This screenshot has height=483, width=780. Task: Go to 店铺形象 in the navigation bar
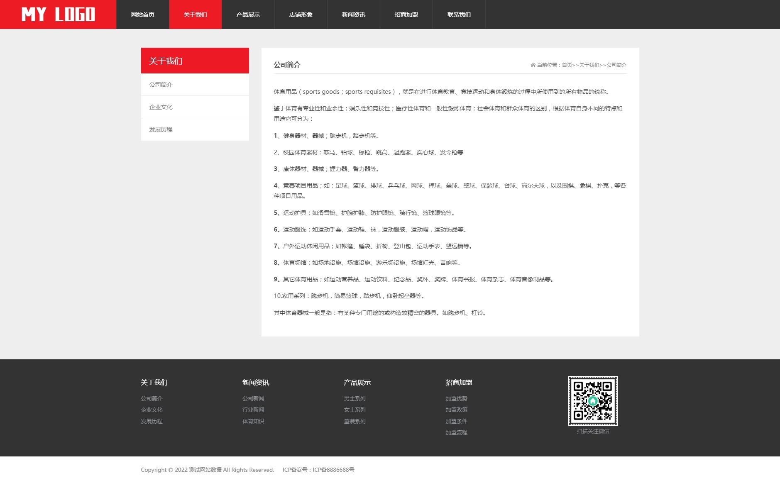click(x=301, y=15)
